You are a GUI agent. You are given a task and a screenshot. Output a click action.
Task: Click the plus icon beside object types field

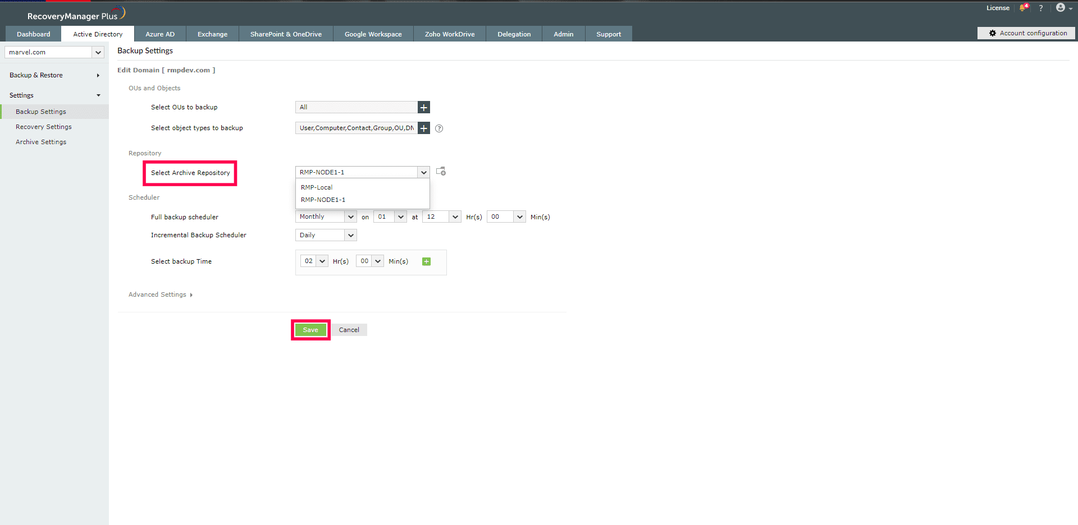pos(424,128)
